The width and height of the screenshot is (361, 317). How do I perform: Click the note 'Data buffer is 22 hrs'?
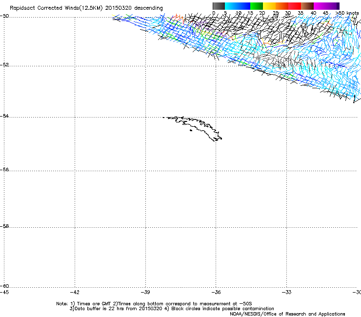[100, 309]
